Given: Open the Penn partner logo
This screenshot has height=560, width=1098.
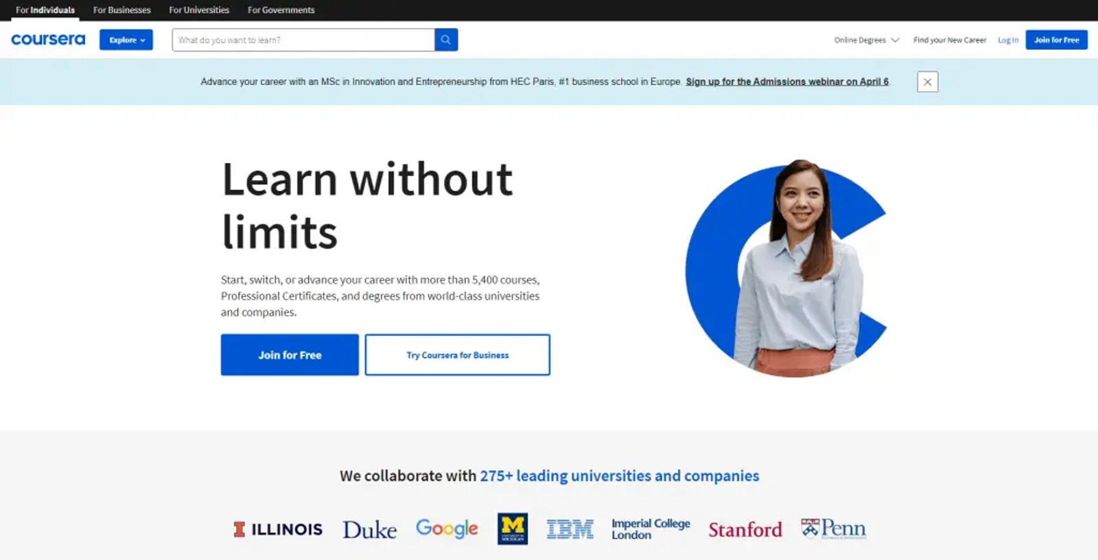Looking at the screenshot, I should point(833,528).
